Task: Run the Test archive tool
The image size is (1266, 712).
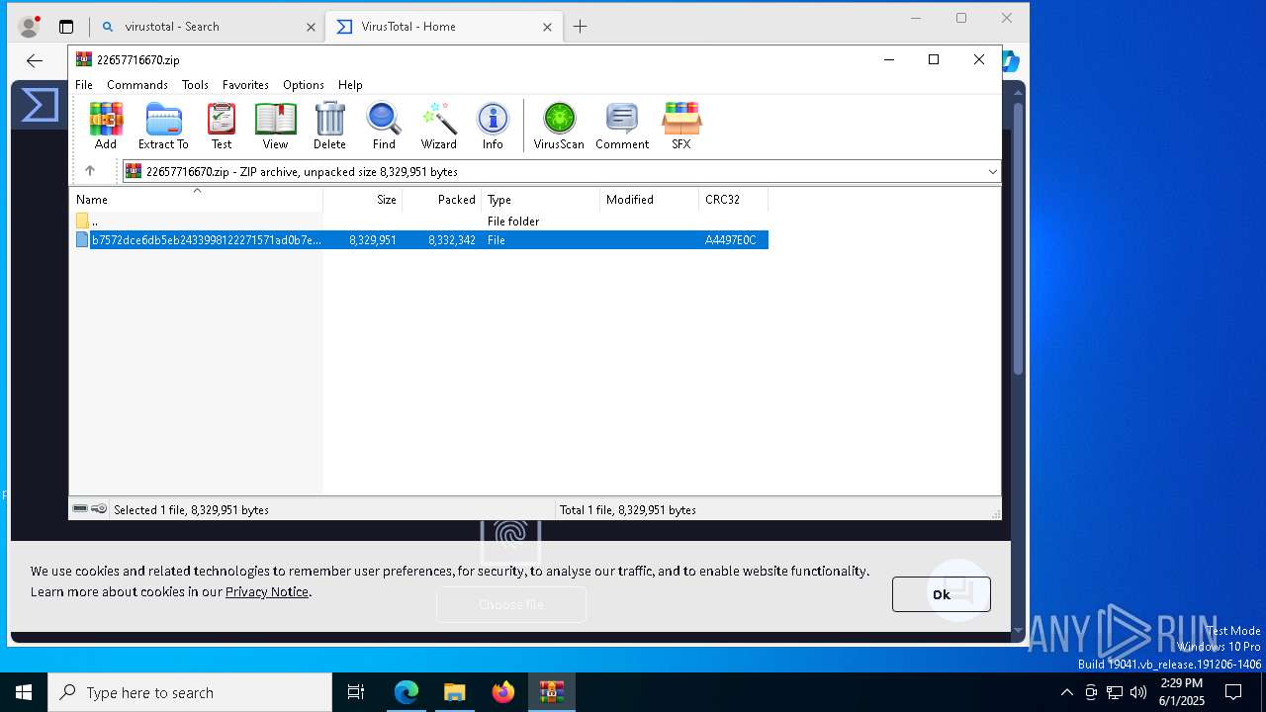Action: tap(222, 126)
